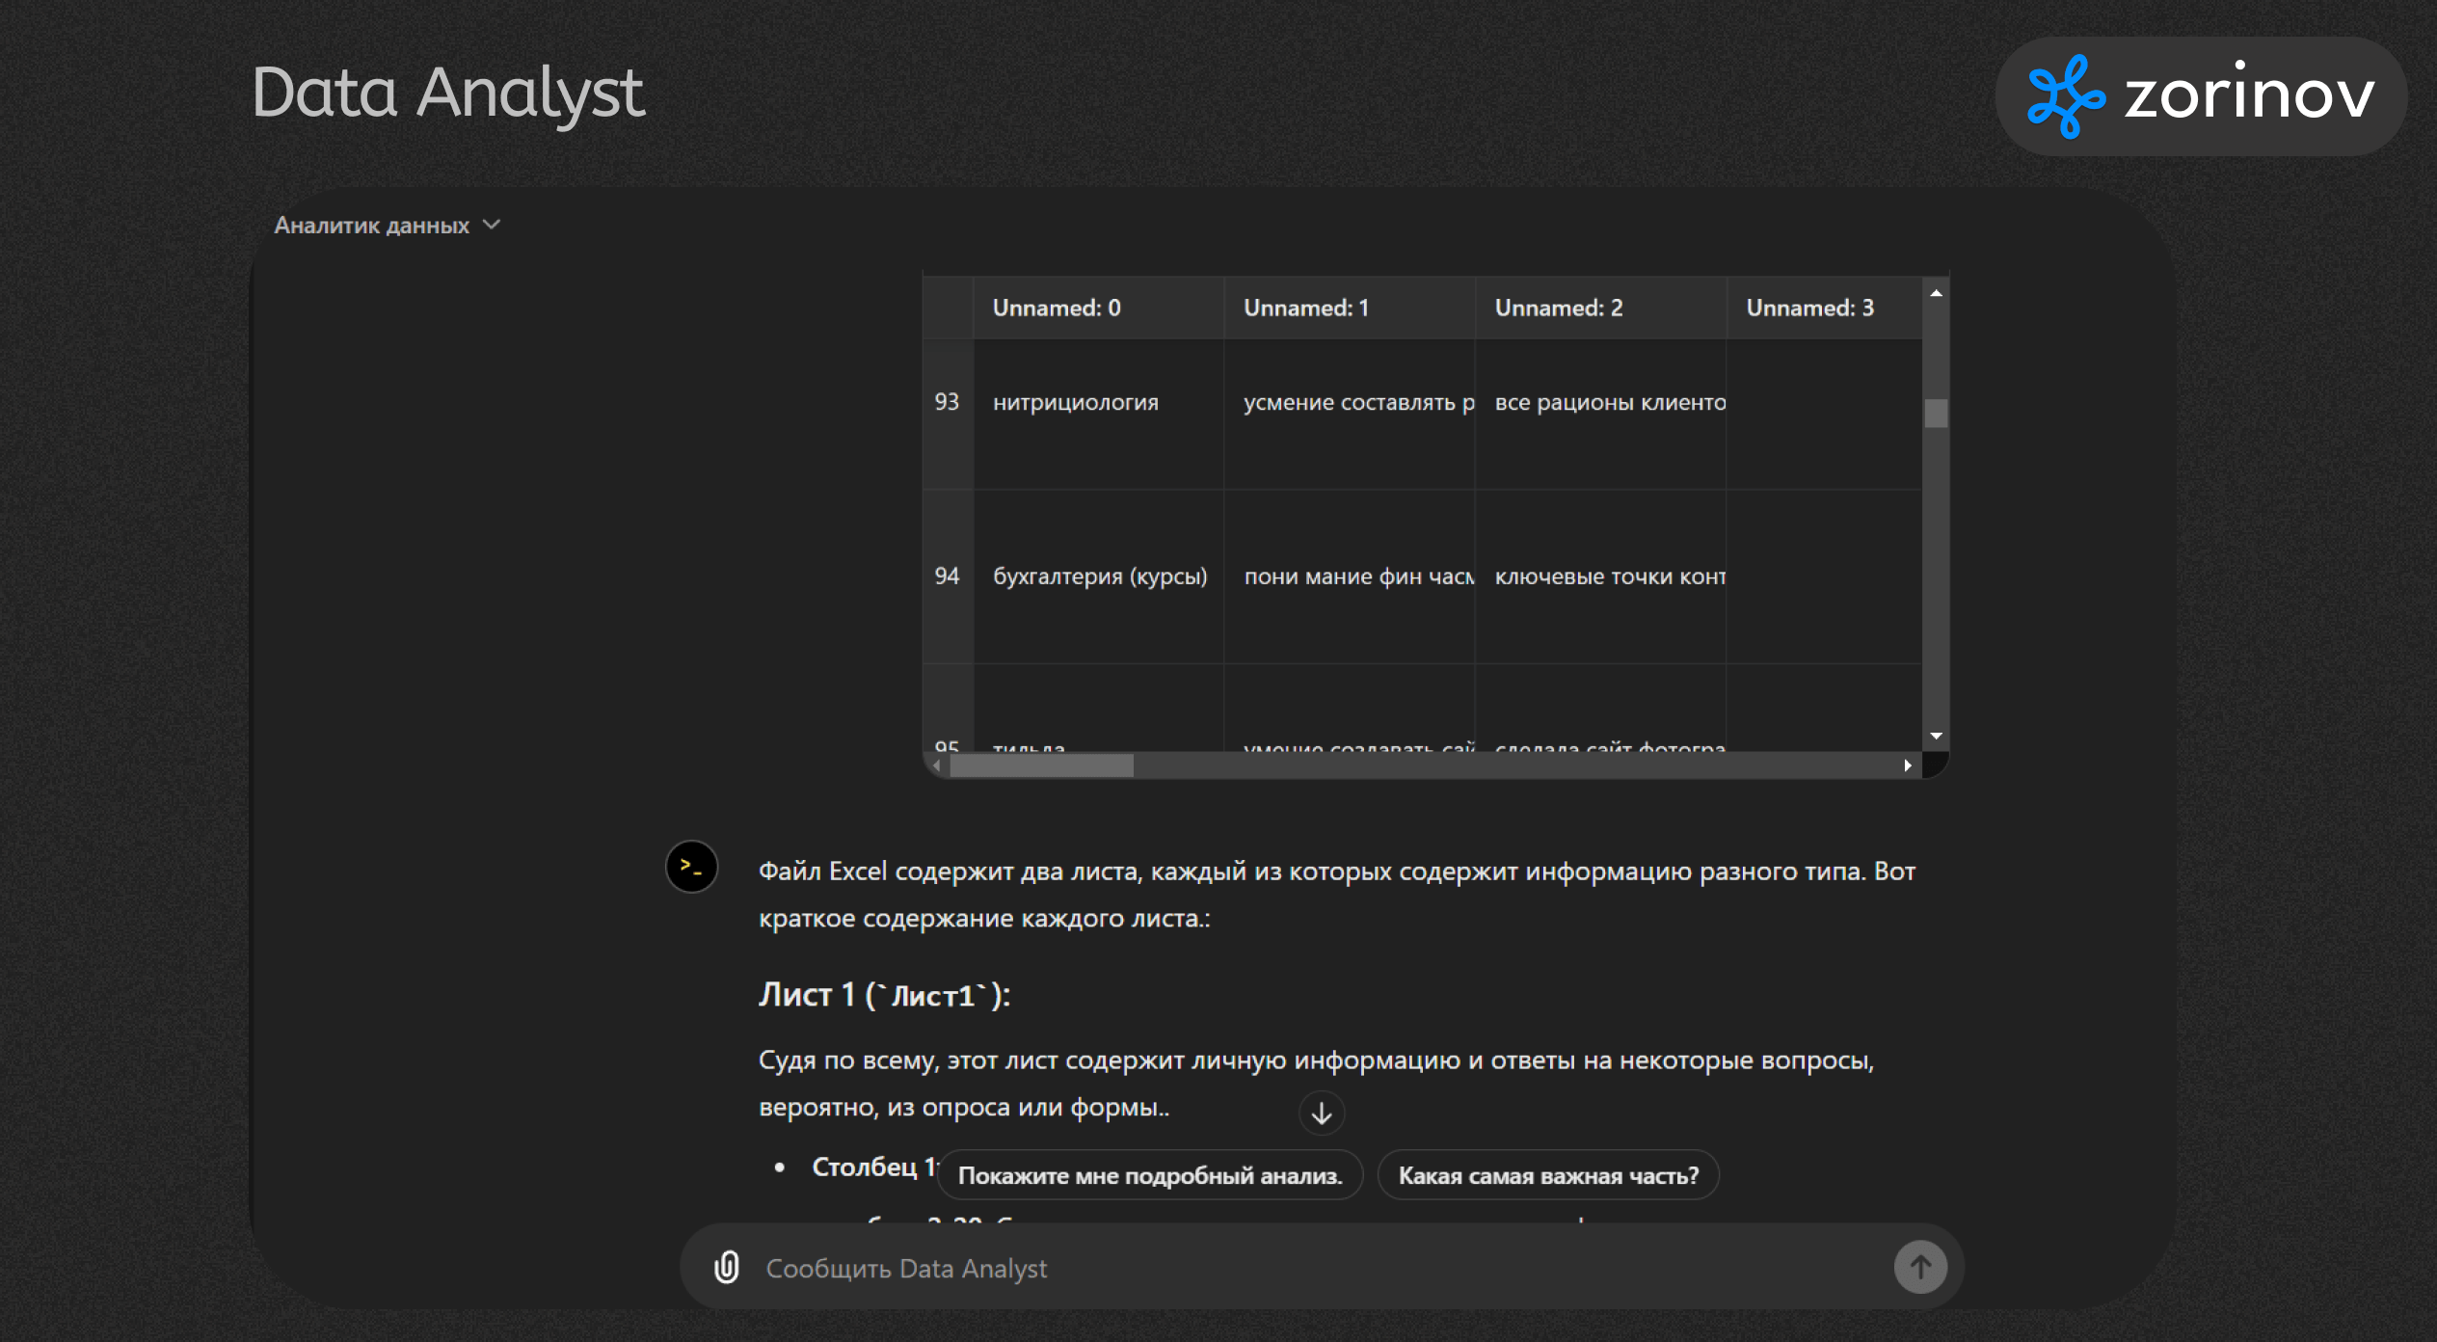Click the table scroll right arrow
Screen dimensions: 2437x1342
[1908, 765]
